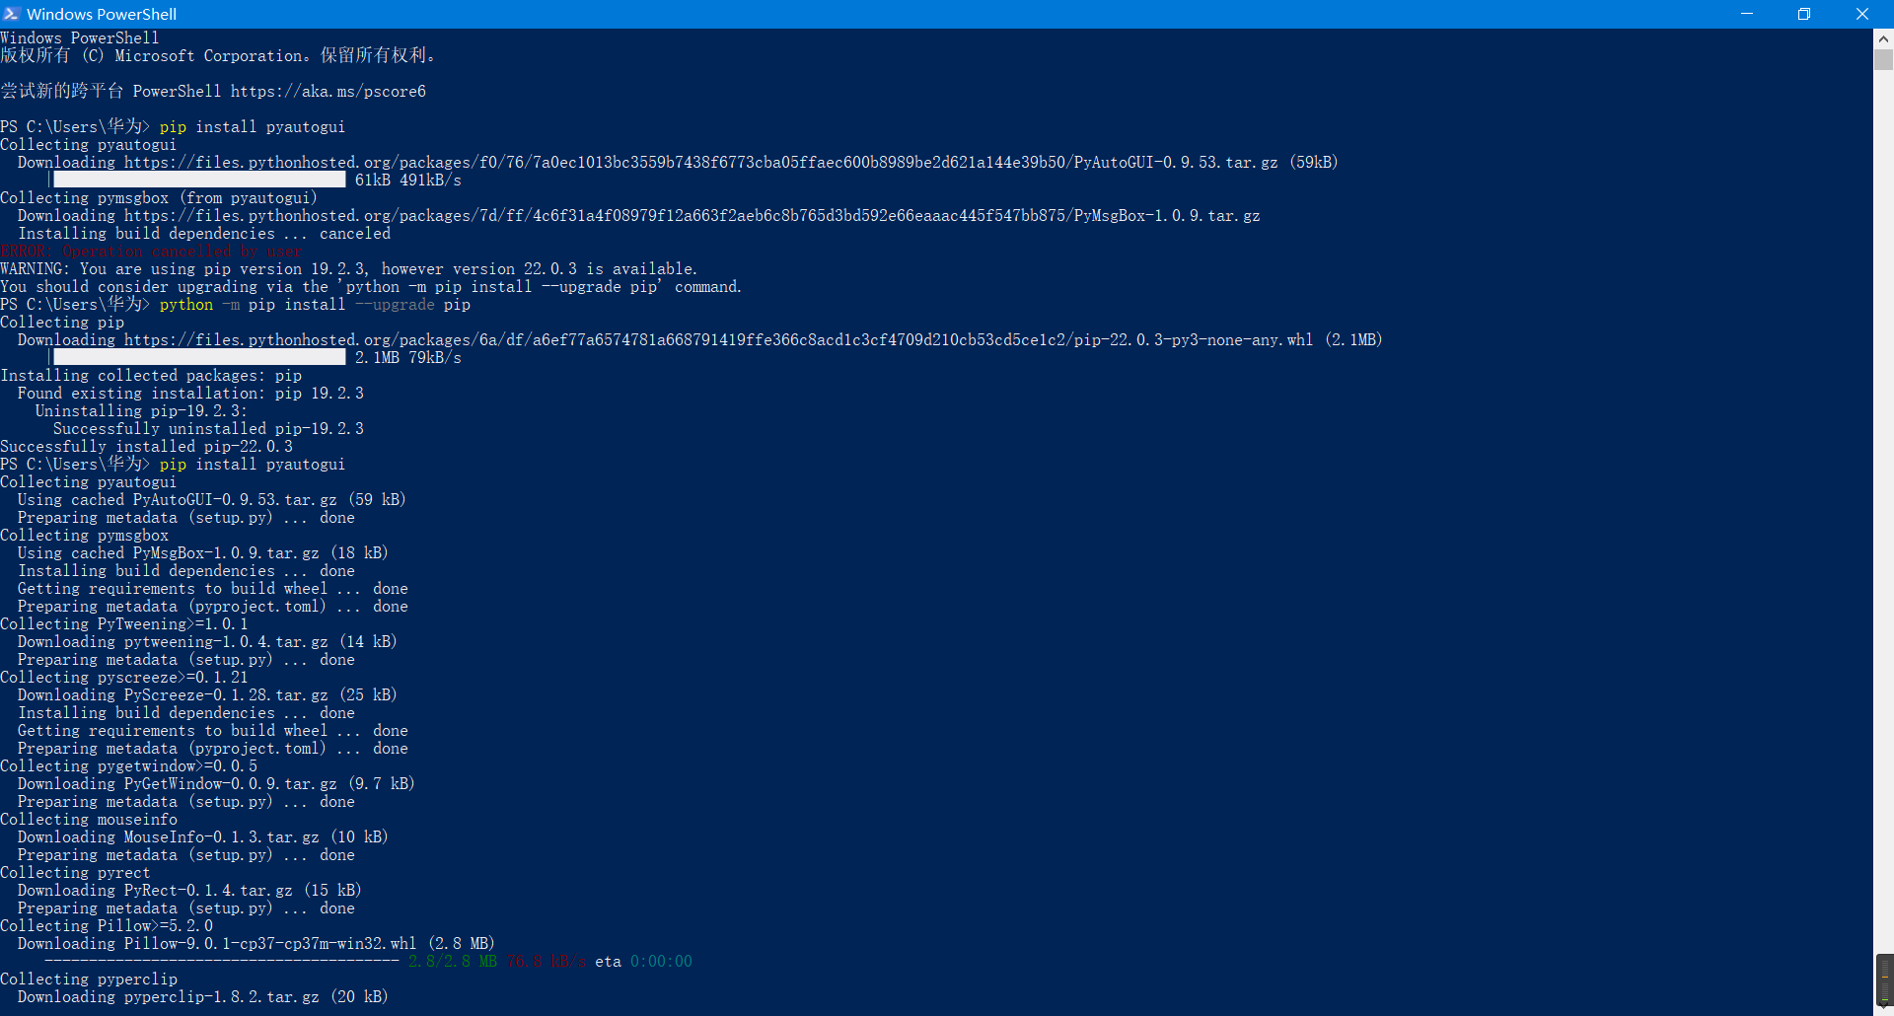Restore down the Windows PowerShell window
Screen dimensions: 1894x1016
pyautogui.click(x=1804, y=14)
